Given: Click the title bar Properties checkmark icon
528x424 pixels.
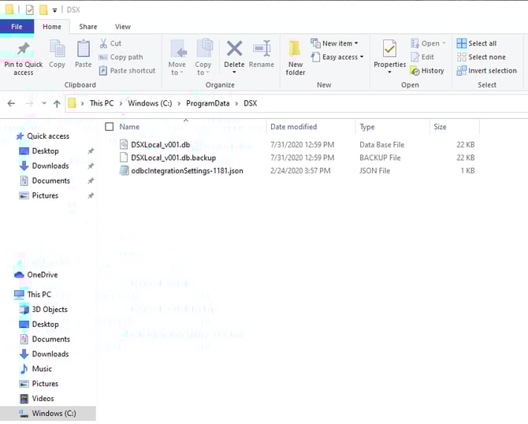Looking at the screenshot, I should tap(30, 9).
